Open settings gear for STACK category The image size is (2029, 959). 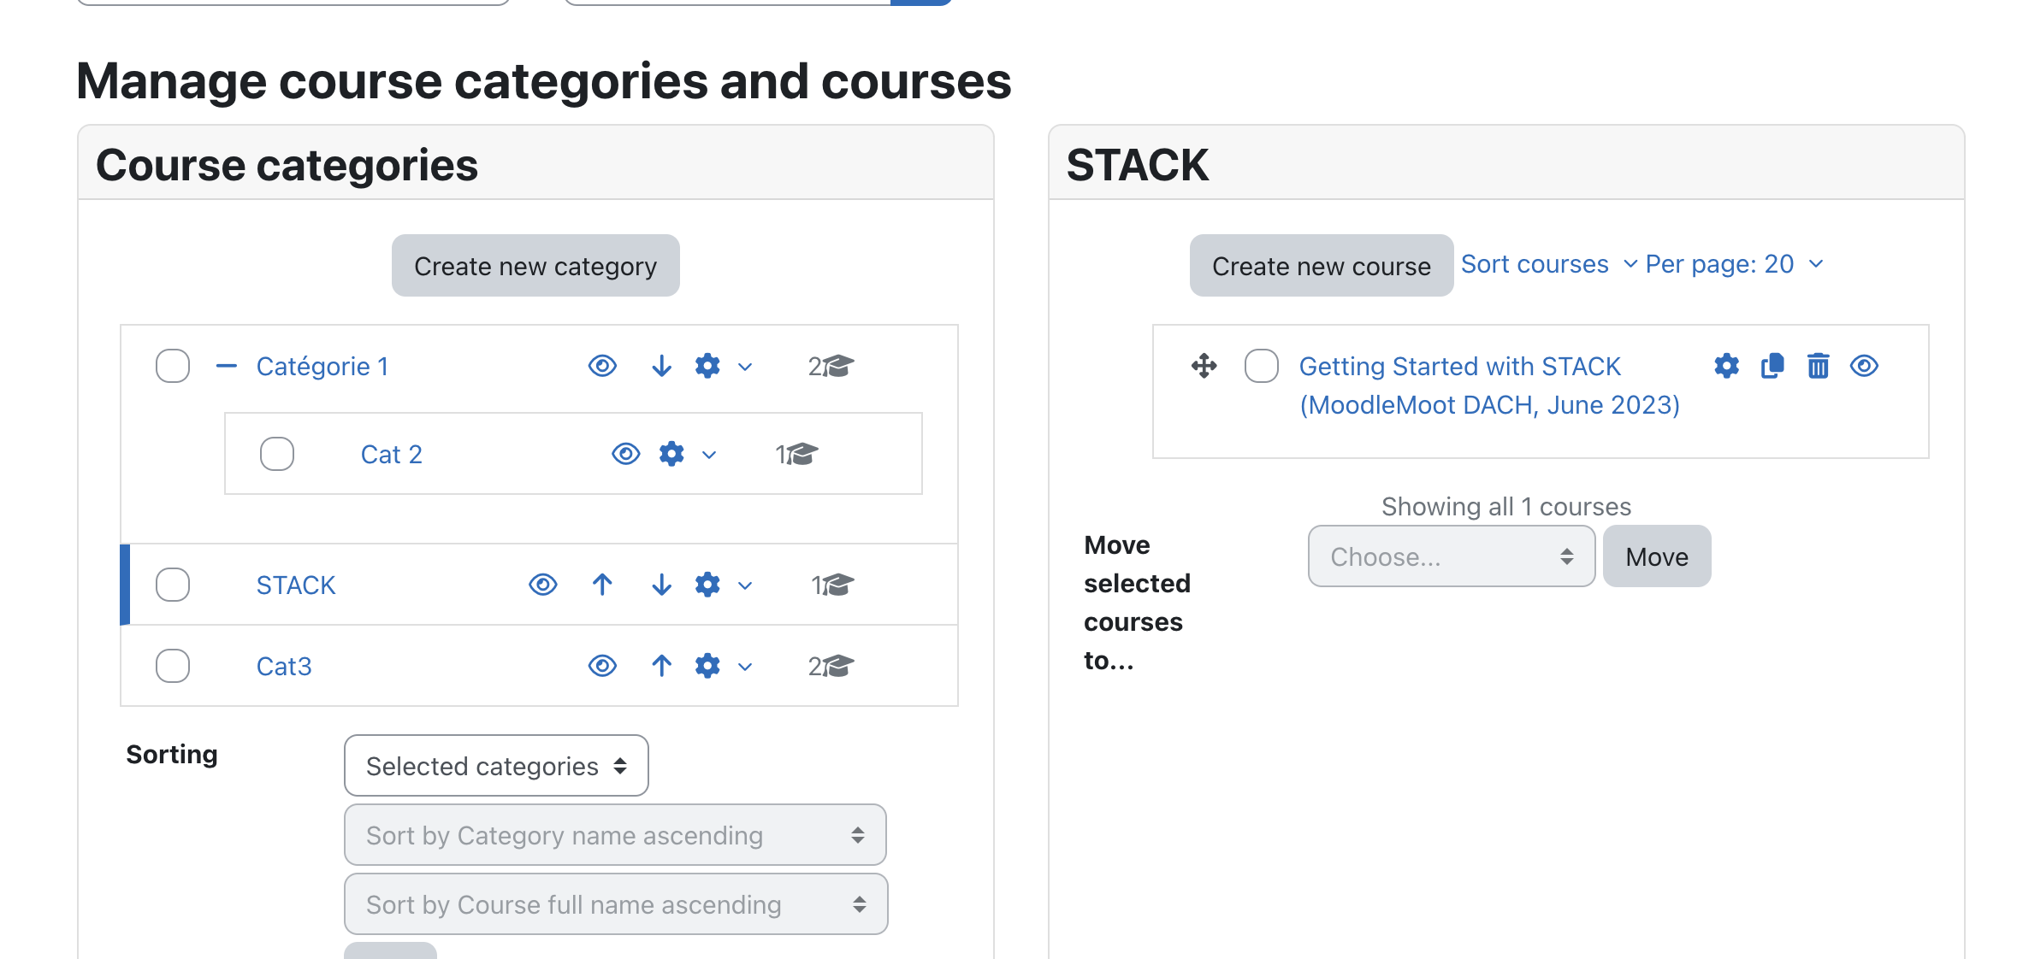(707, 585)
